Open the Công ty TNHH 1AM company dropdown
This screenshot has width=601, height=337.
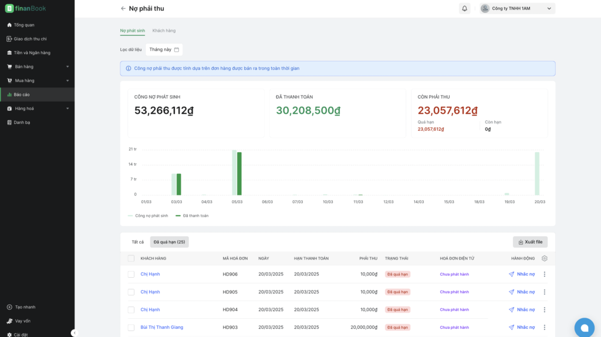coord(517,8)
